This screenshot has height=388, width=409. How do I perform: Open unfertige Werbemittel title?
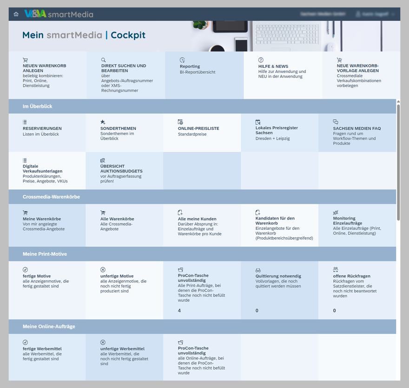click(122, 349)
